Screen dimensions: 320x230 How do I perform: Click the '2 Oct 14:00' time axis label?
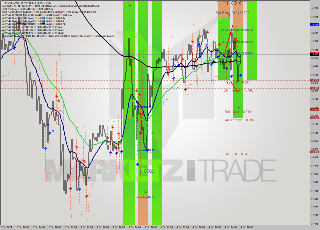[39, 227]
